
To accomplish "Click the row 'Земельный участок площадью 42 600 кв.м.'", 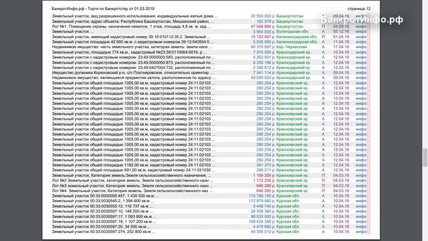I will tap(133, 42).
